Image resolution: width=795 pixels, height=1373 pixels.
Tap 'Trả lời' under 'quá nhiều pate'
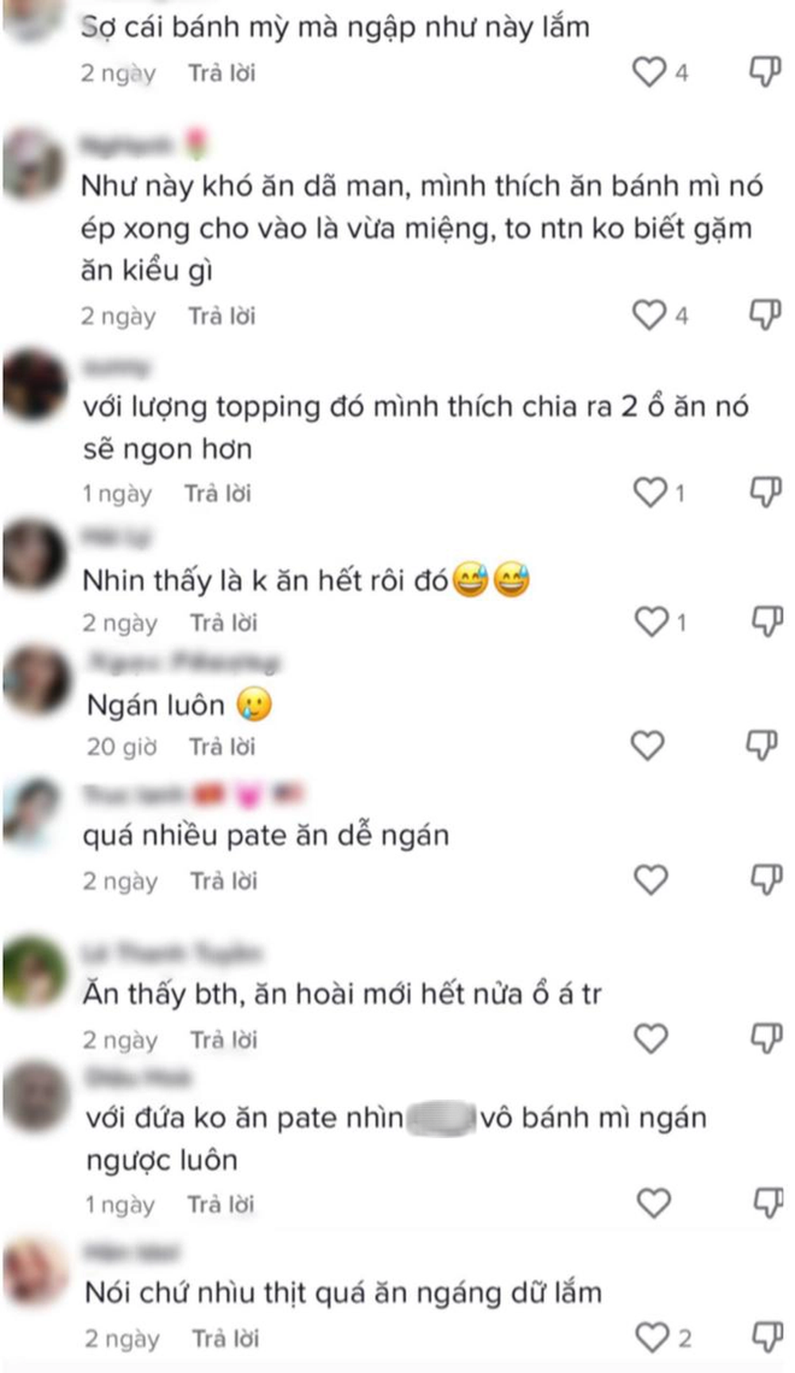pyautogui.click(x=223, y=881)
